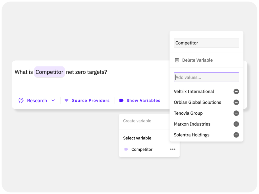Select the Competitor pill in the question

click(49, 72)
